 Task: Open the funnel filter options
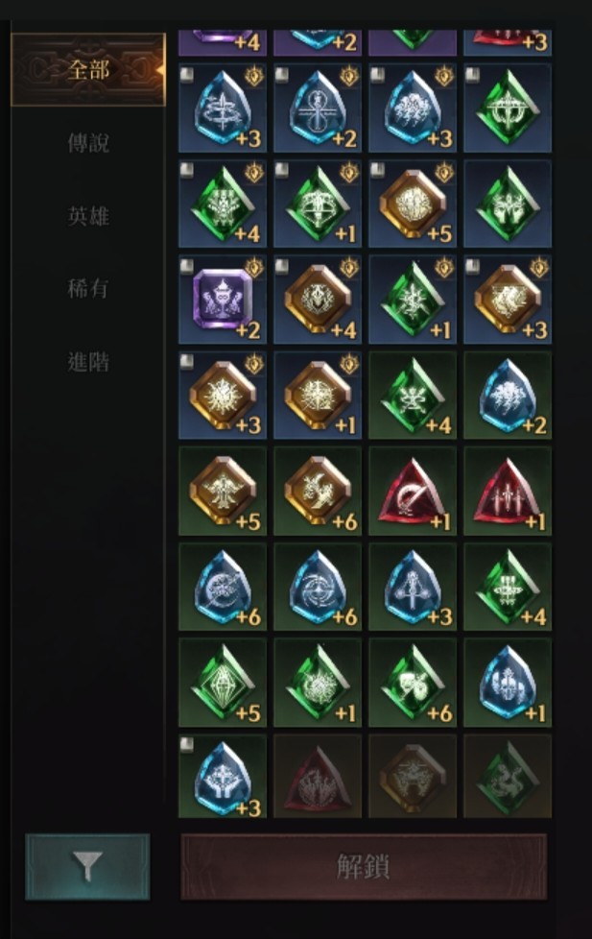(87, 867)
